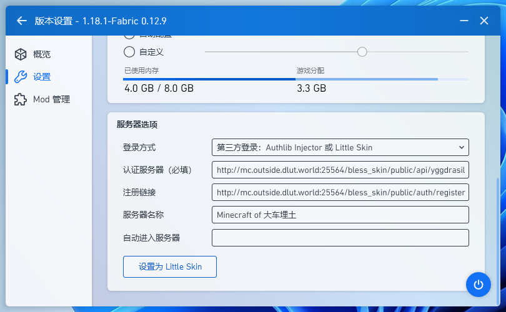Open the 登录方式 dropdown

click(340, 147)
